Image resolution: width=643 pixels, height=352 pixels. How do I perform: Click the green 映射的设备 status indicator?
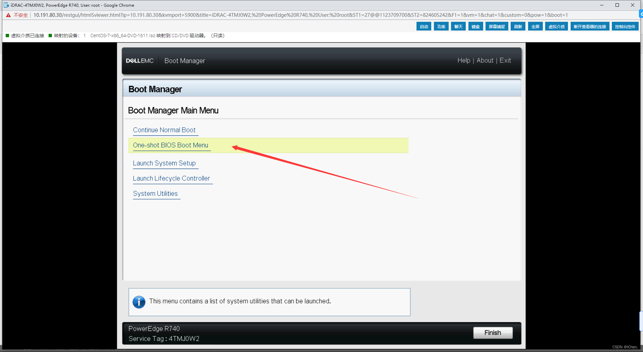[50, 36]
